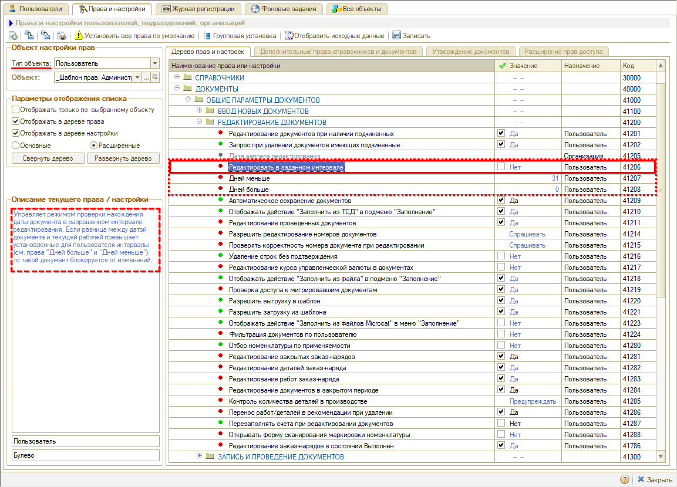The height and width of the screenshot is (487, 677).
Task: Select the Основные radio button
Action: (15, 145)
